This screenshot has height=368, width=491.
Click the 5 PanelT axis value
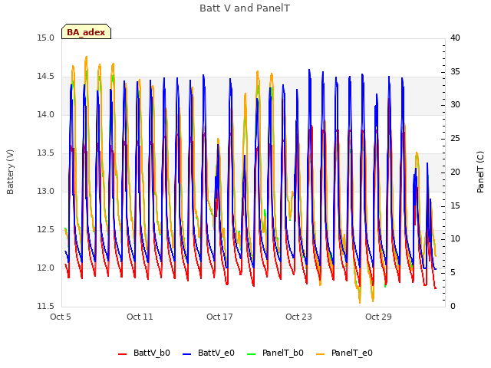coord(453,273)
